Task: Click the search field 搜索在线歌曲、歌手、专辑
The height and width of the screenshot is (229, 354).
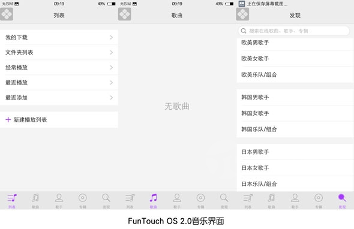Action: (294, 31)
